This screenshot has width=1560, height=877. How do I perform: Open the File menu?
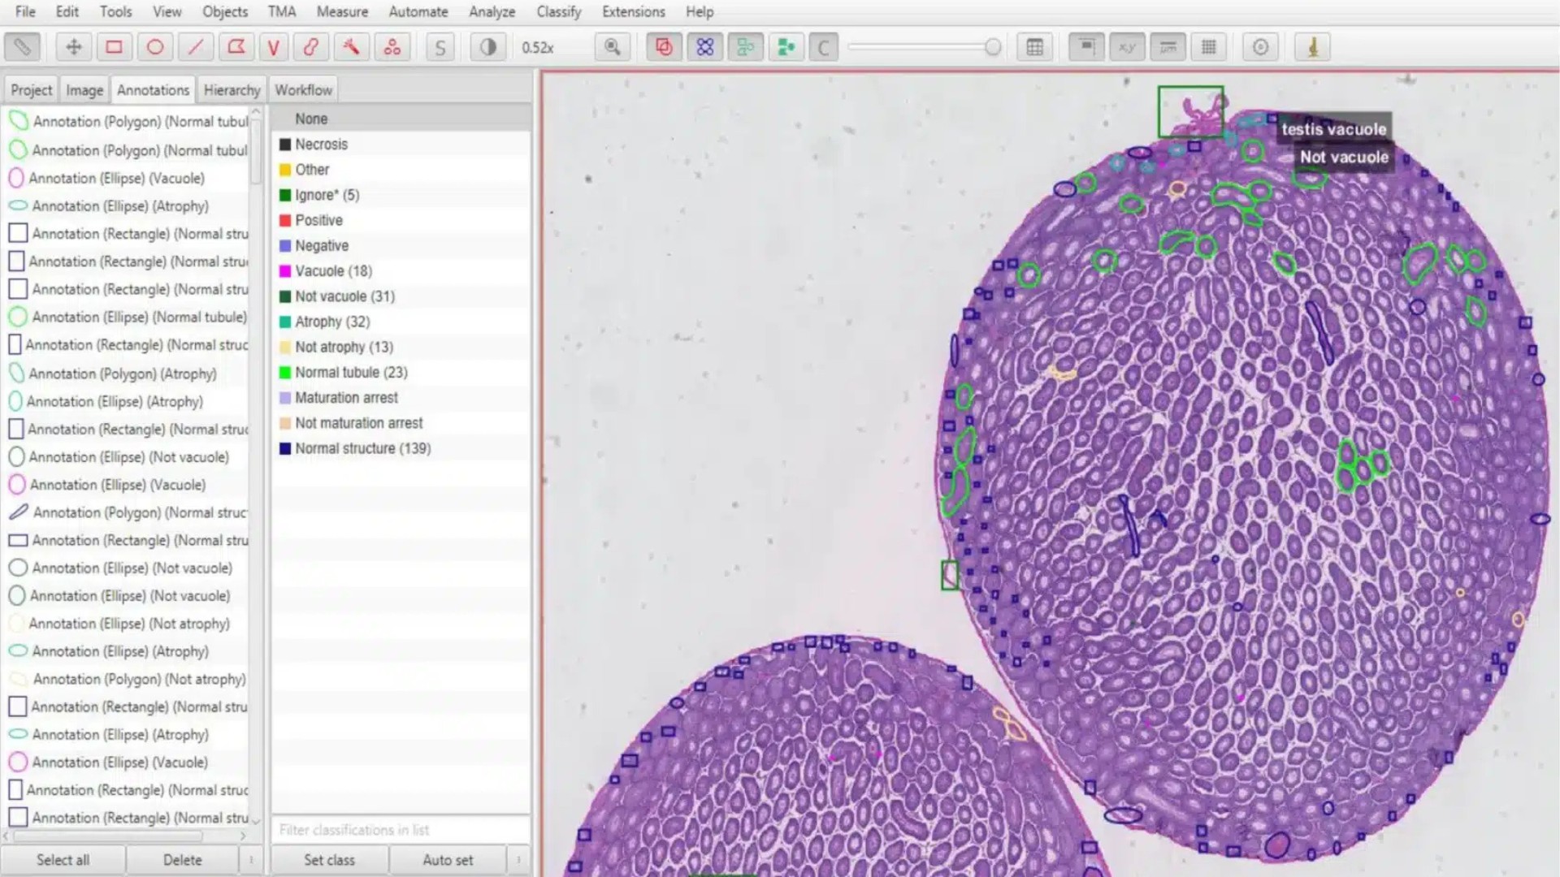click(x=25, y=11)
